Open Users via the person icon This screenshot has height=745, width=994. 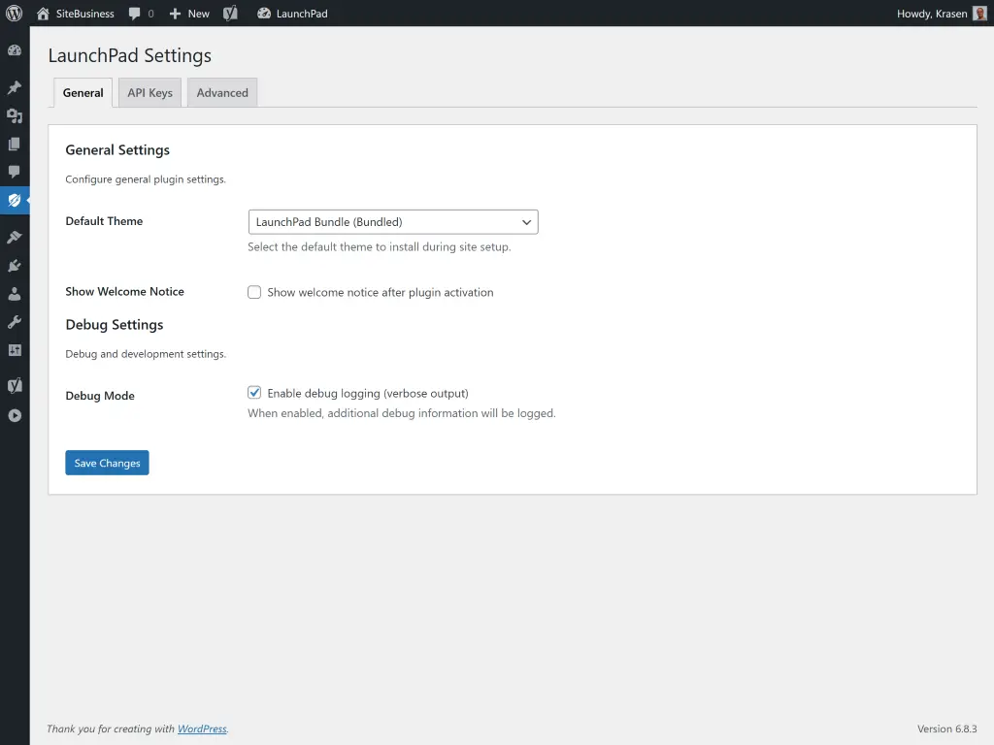[x=15, y=294]
